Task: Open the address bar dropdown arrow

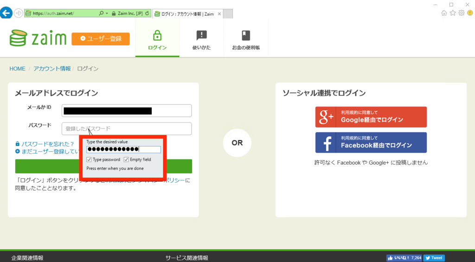Action: click(x=107, y=13)
